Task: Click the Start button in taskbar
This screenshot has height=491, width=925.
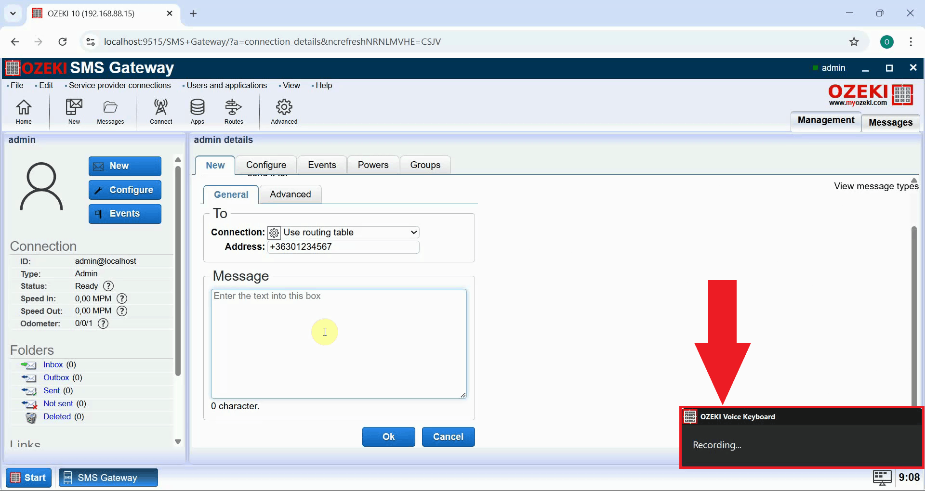Action: 28,478
